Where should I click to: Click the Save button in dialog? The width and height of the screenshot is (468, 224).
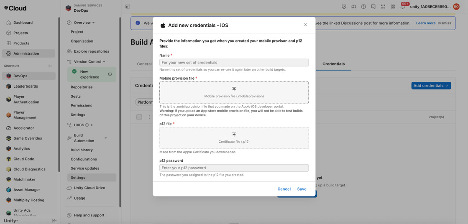(x=302, y=189)
